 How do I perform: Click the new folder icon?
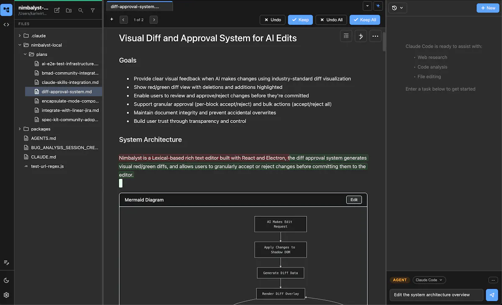[x=69, y=10]
